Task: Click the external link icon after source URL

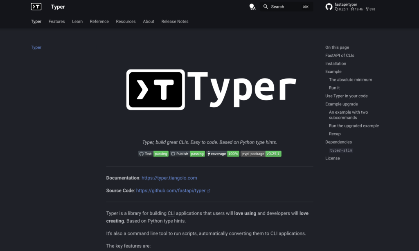Action: tap(208, 190)
